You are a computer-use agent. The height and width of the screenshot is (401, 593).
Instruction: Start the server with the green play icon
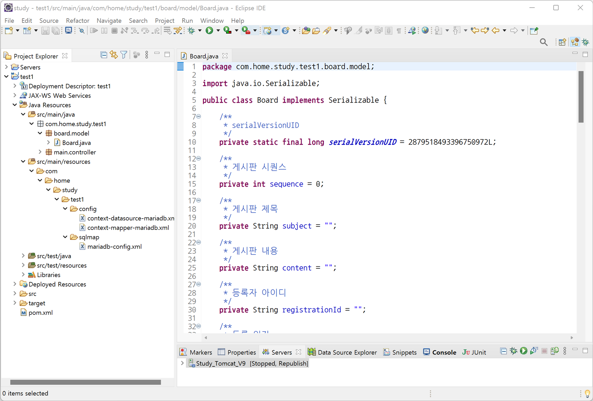[x=524, y=351]
